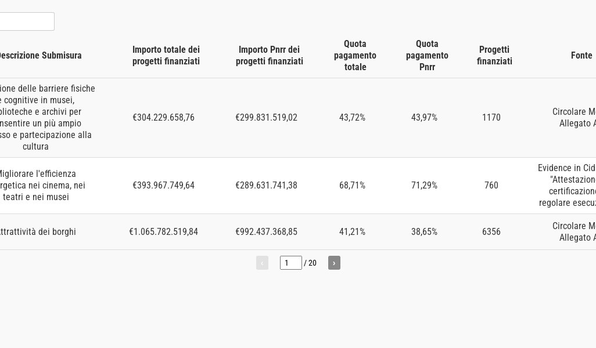Image resolution: width=596 pixels, height=348 pixels.
Task: Click the Importo Pnrr dei progetti finanziati header
Action: [x=270, y=56]
